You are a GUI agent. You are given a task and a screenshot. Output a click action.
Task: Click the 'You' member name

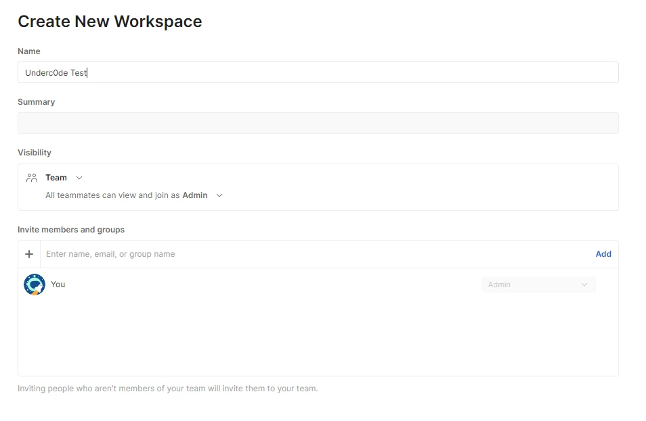(x=58, y=284)
